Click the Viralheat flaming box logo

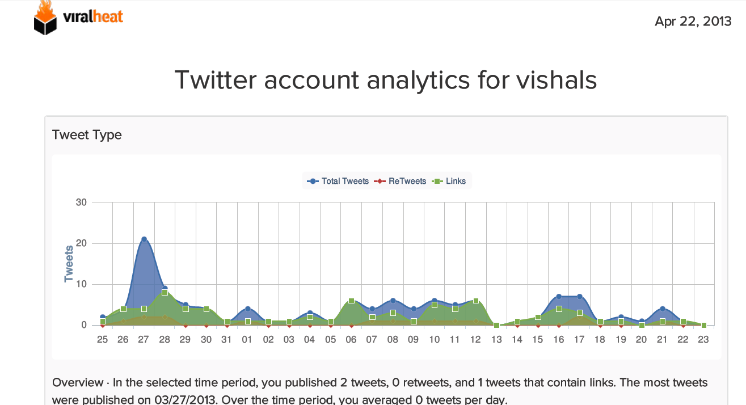47,17
